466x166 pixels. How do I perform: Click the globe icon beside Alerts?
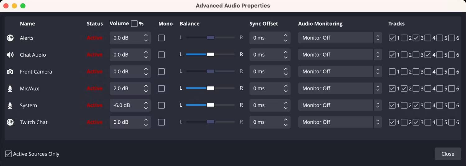coord(10,38)
